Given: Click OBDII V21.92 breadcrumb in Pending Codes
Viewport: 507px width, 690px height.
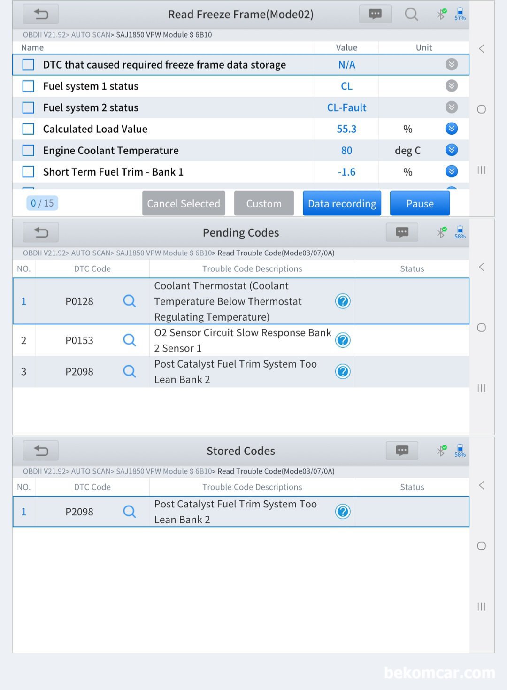Looking at the screenshot, I should point(46,253).
